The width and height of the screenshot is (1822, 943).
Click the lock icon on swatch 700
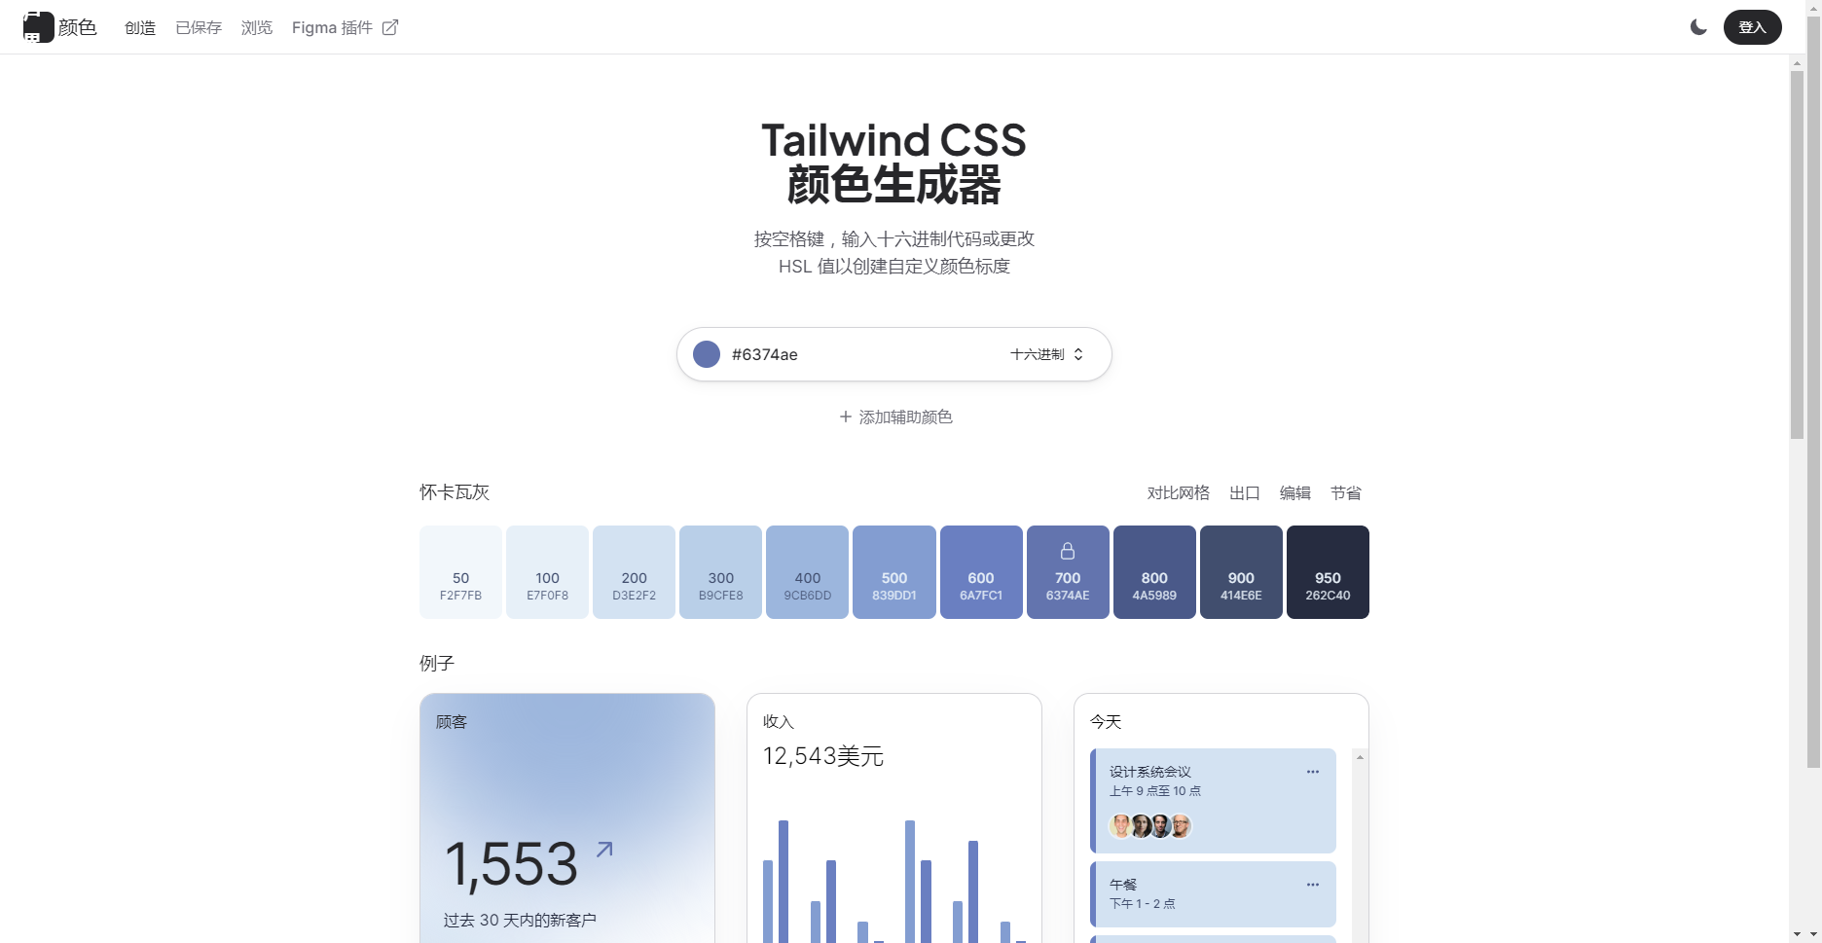click(1068, 551)
